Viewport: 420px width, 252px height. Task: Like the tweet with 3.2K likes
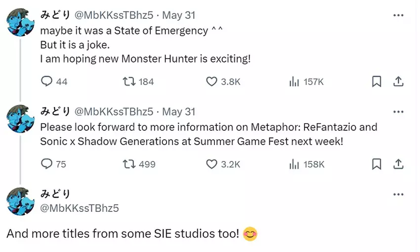[x=211, y=164]
